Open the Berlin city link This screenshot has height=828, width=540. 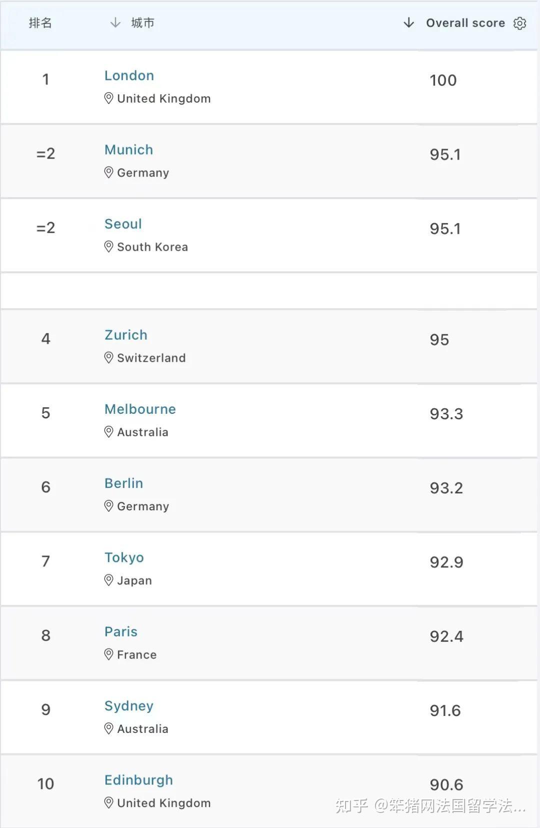click(x=123, y=483)
